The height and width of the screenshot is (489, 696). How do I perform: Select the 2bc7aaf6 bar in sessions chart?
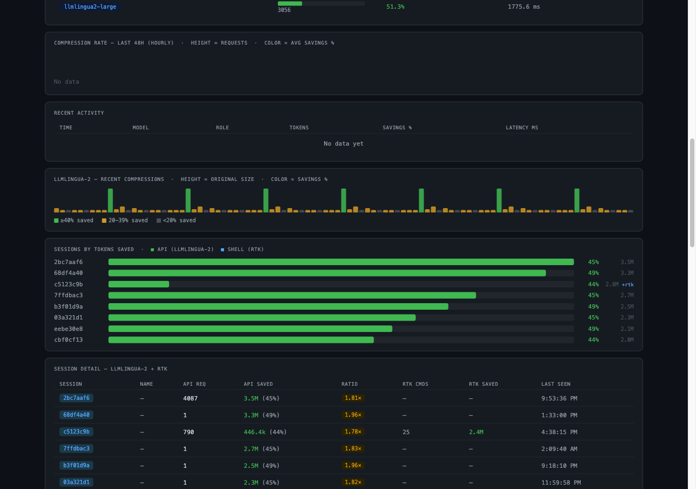point(341,262)
